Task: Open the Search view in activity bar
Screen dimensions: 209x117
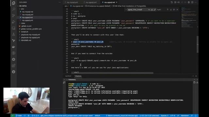Action: coord(13,9)
